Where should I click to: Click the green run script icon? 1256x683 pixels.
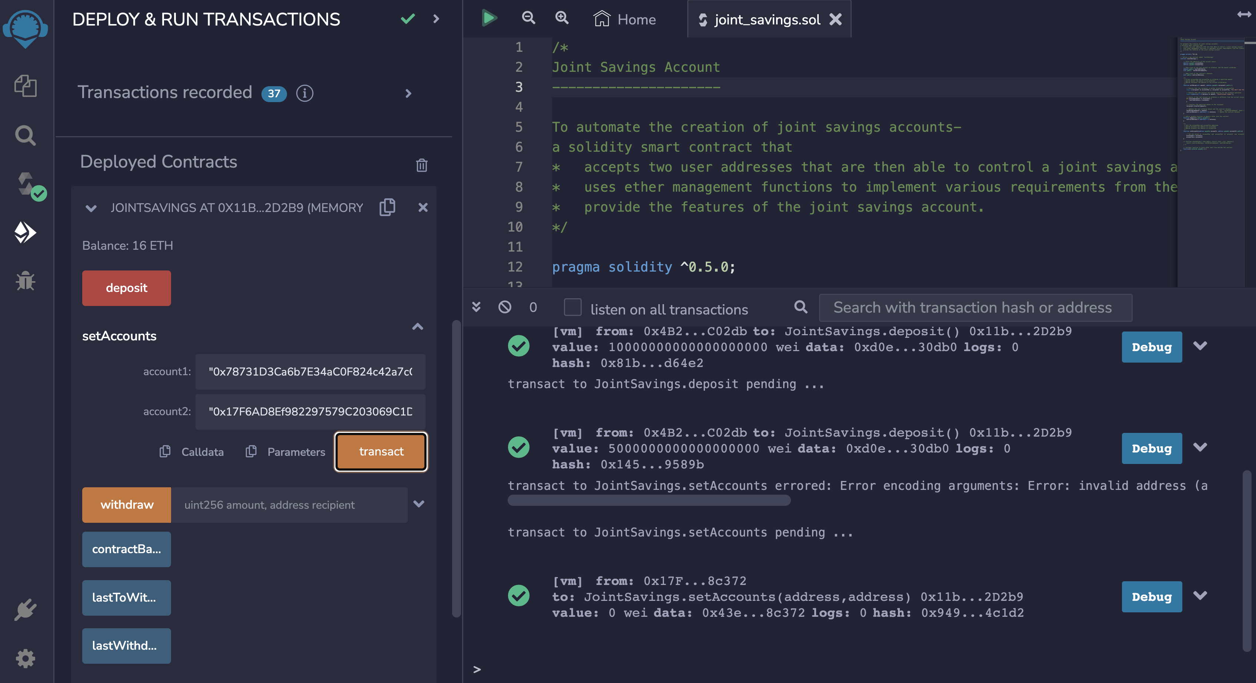(x=488, y=18)
